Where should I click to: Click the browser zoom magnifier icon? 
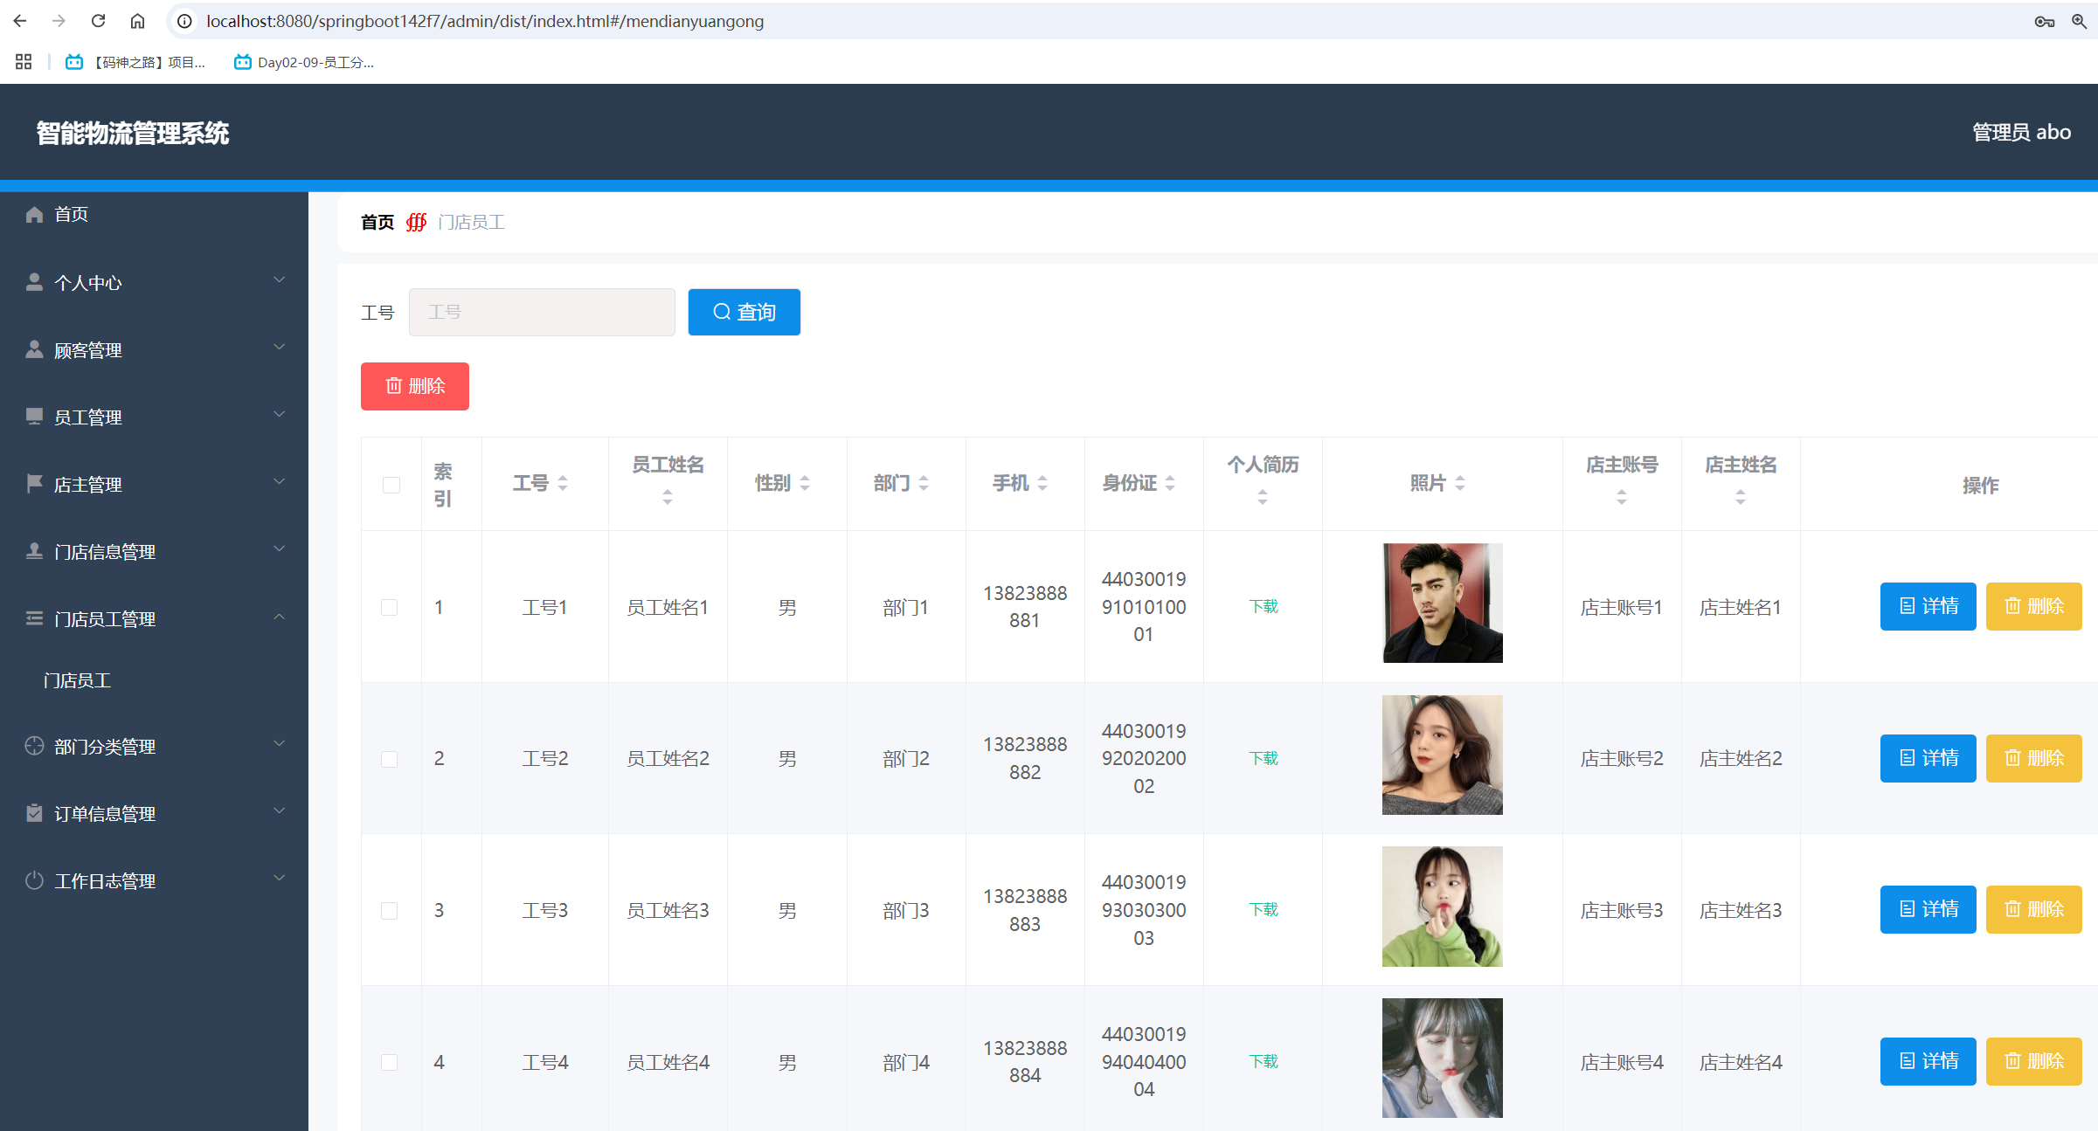tap(2079, 21)
